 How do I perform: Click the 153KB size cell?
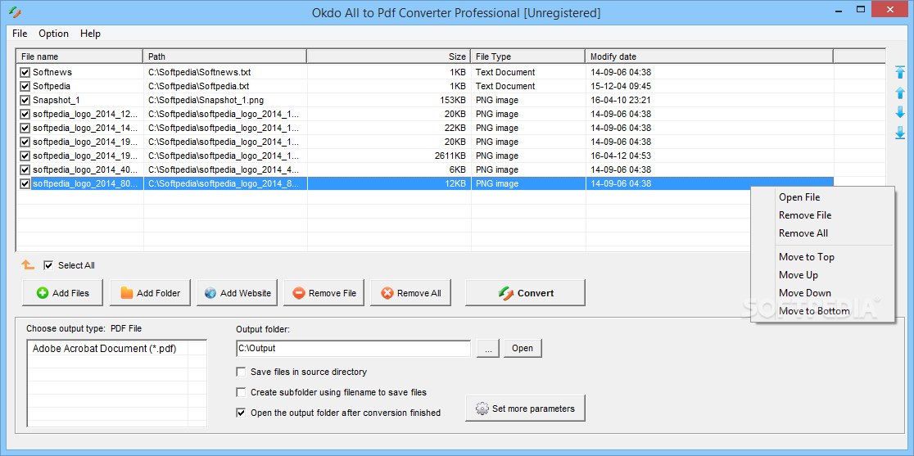tap(453, 100)
